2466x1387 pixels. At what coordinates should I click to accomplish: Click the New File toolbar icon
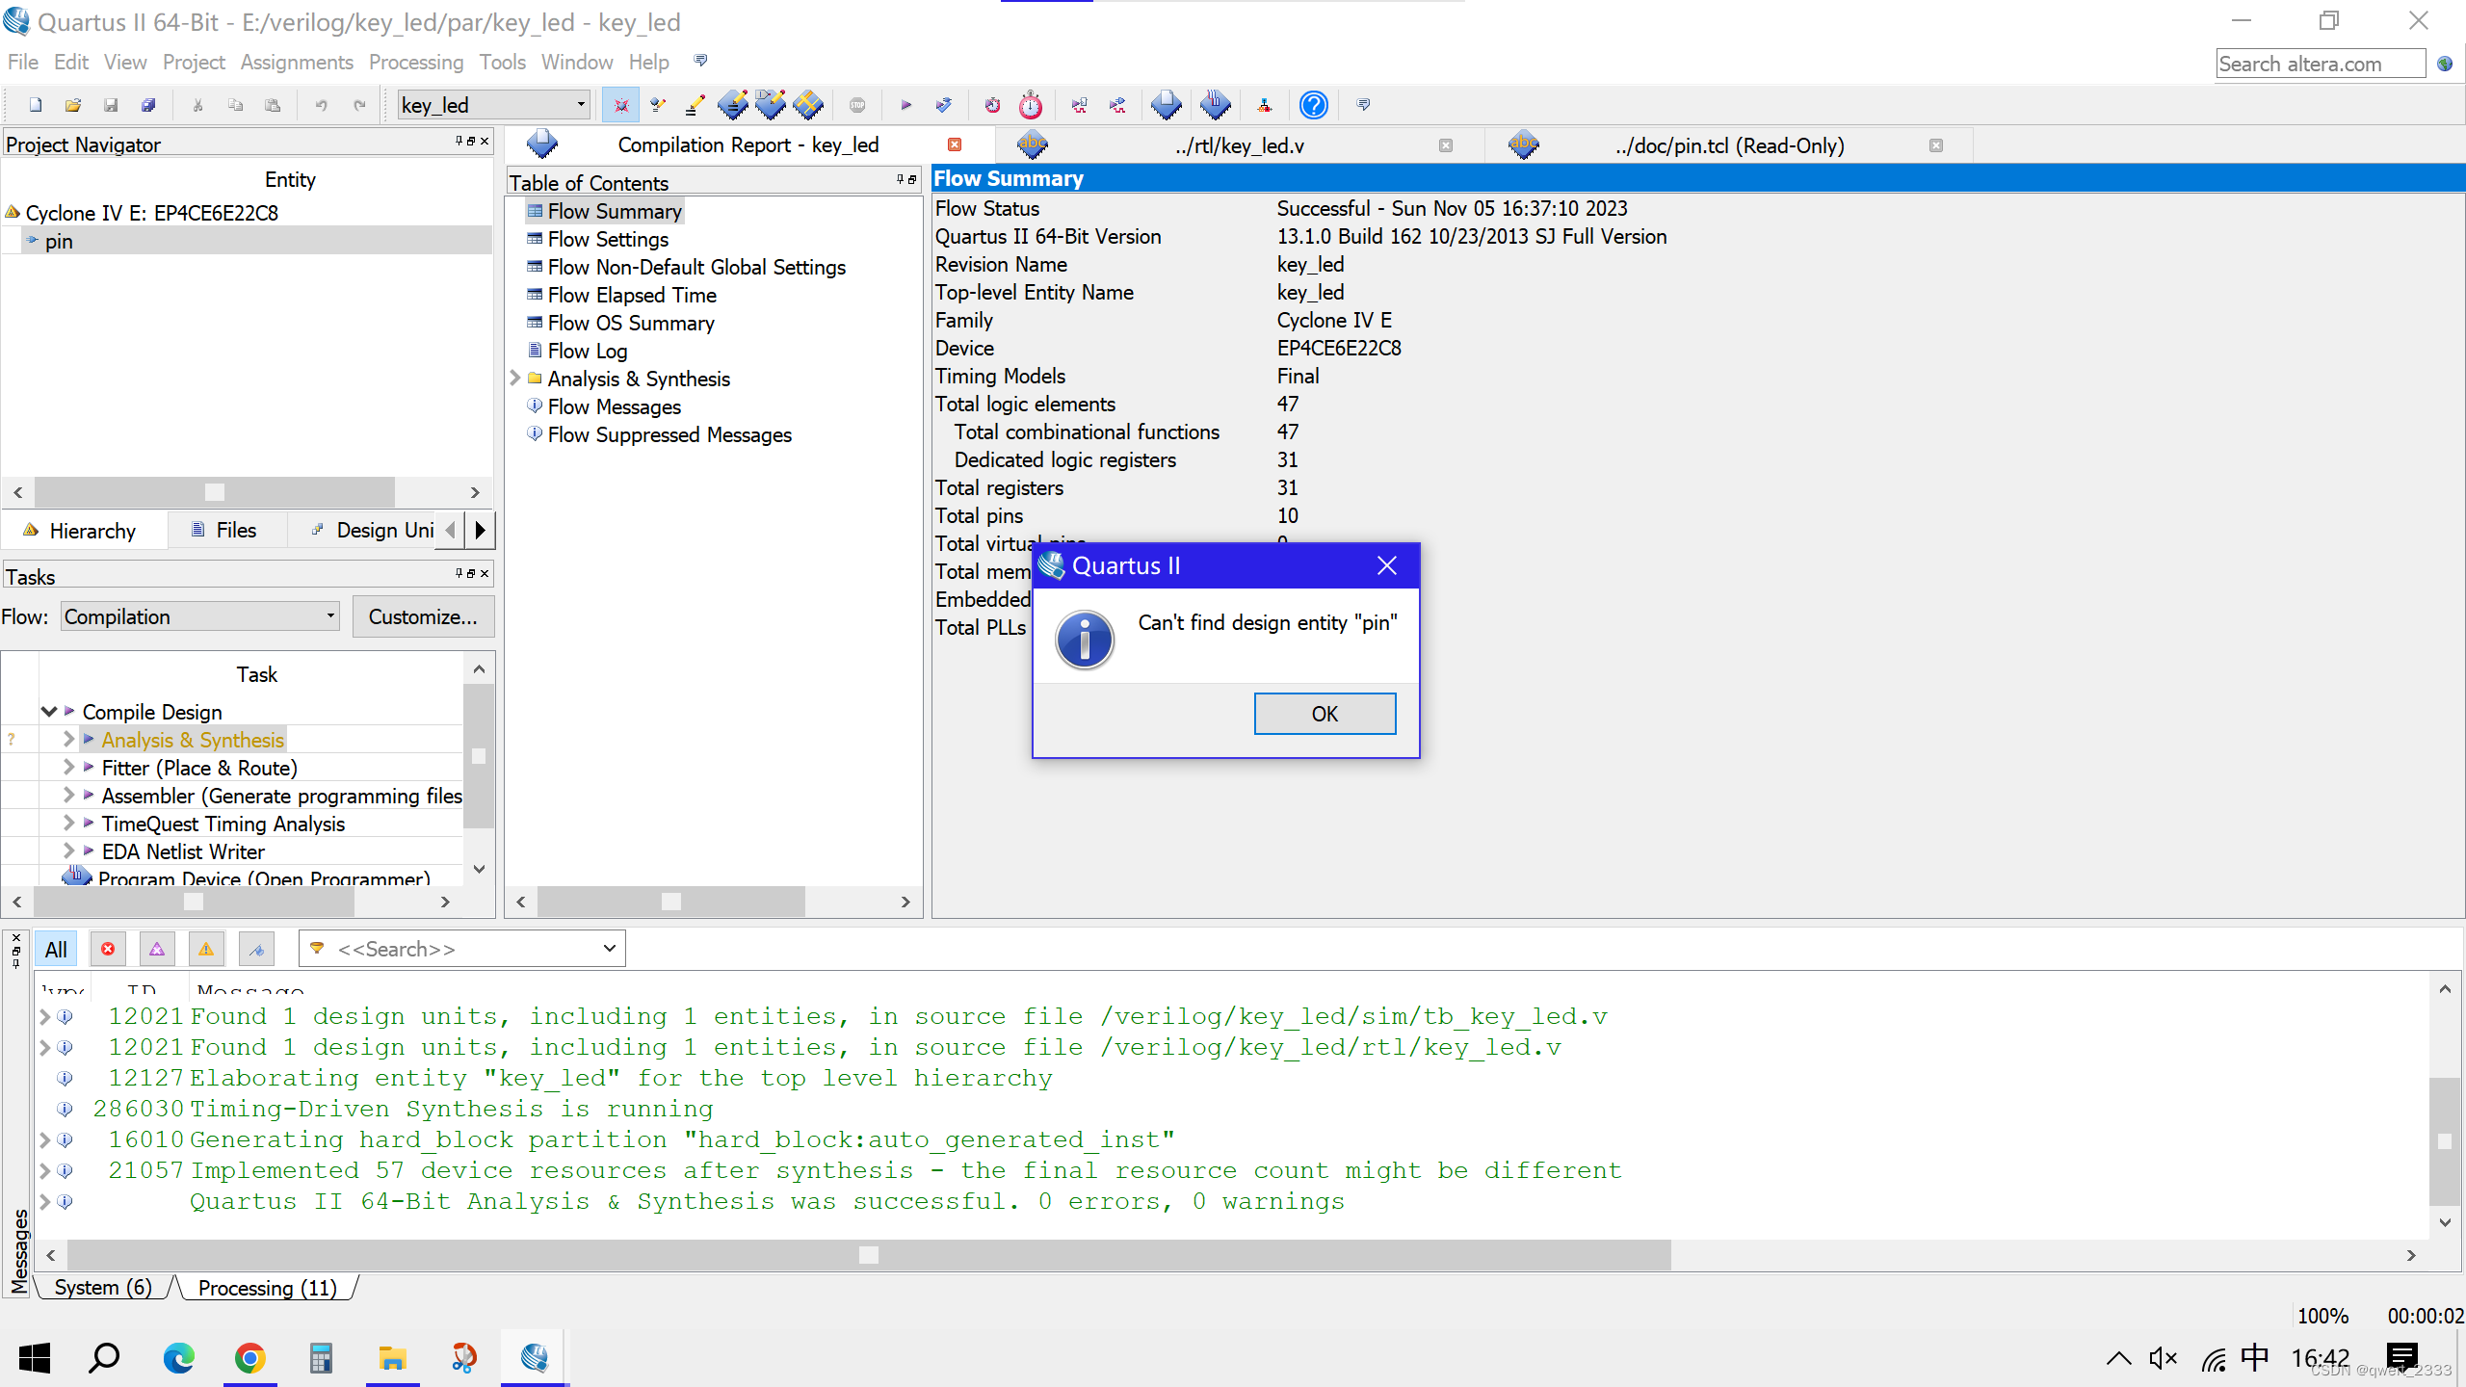click(x=36, y=105)
